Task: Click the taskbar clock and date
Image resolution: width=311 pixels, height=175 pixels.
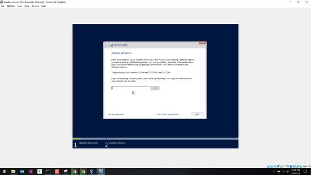Action: tap(295, 172)
